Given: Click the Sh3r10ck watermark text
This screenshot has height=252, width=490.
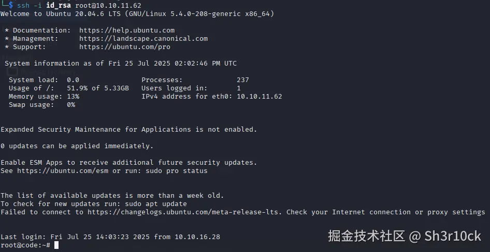Looking at the screenshot, I should click(453, 236).
